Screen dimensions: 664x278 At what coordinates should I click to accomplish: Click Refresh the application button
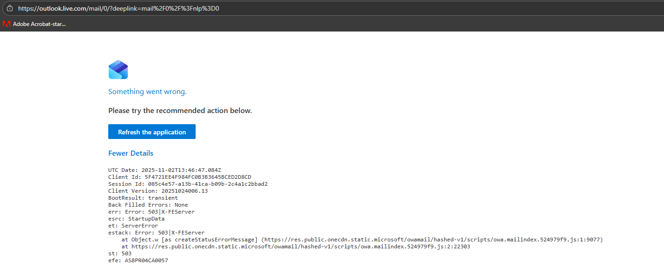[x=152, y=132]
